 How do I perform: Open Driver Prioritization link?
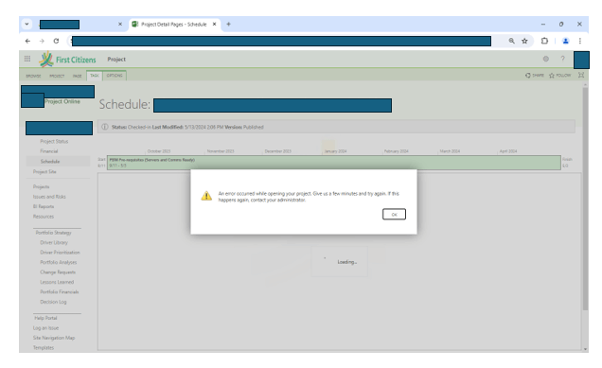[60, 253]
